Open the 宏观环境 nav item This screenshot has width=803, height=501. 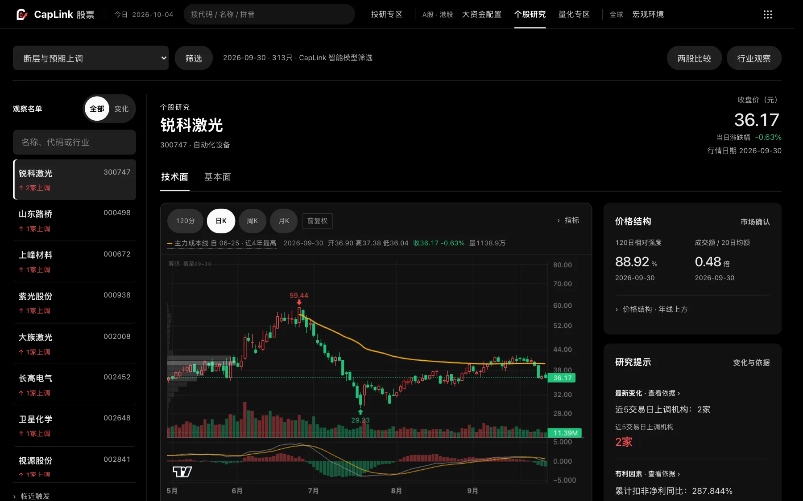648,14
